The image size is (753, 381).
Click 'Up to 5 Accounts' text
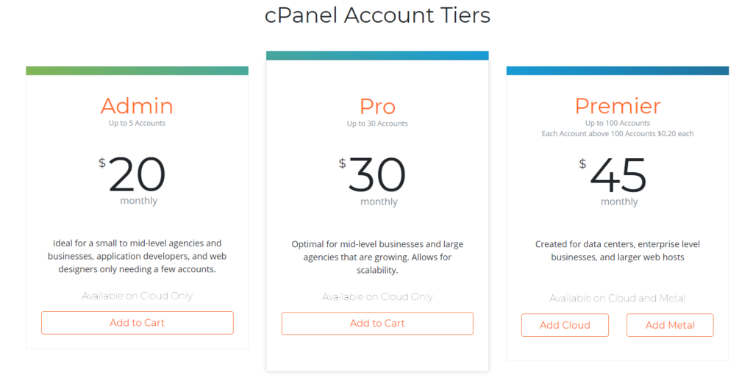137,123
